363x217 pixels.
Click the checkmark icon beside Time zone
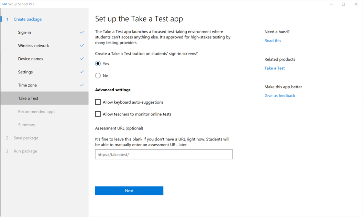point(82,85)
